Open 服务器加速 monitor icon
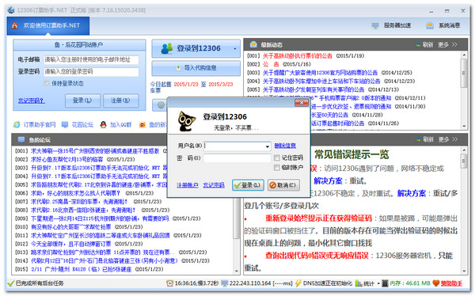 pos(375,25)
